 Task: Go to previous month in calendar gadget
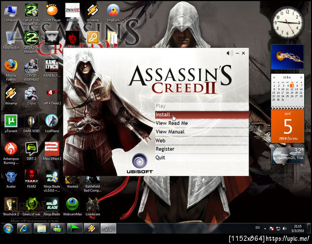274,77
